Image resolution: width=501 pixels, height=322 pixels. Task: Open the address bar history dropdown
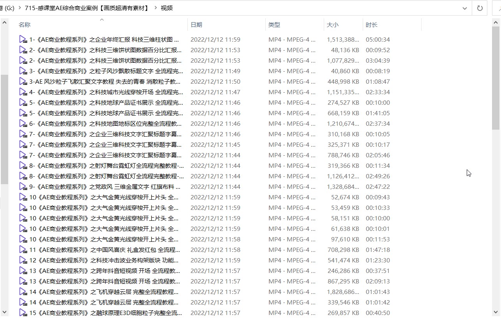[464, 8]
